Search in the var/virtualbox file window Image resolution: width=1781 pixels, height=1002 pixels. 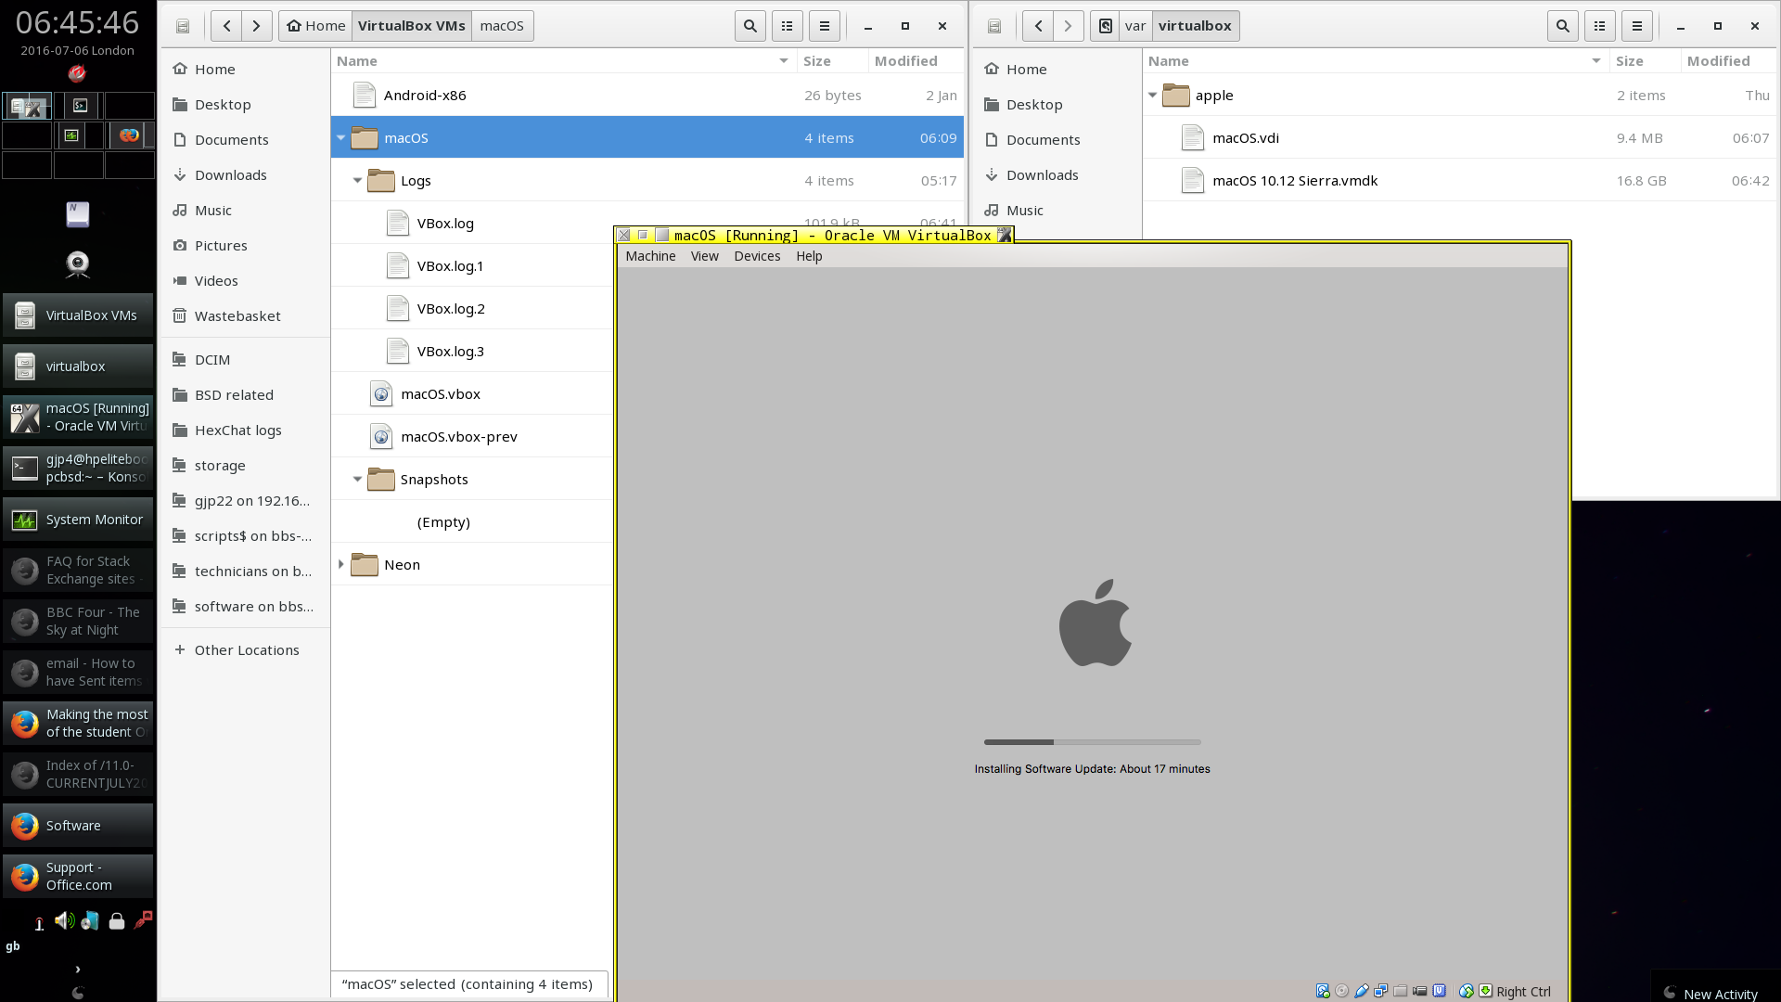pyautogui.click(x=1563, y=26)
